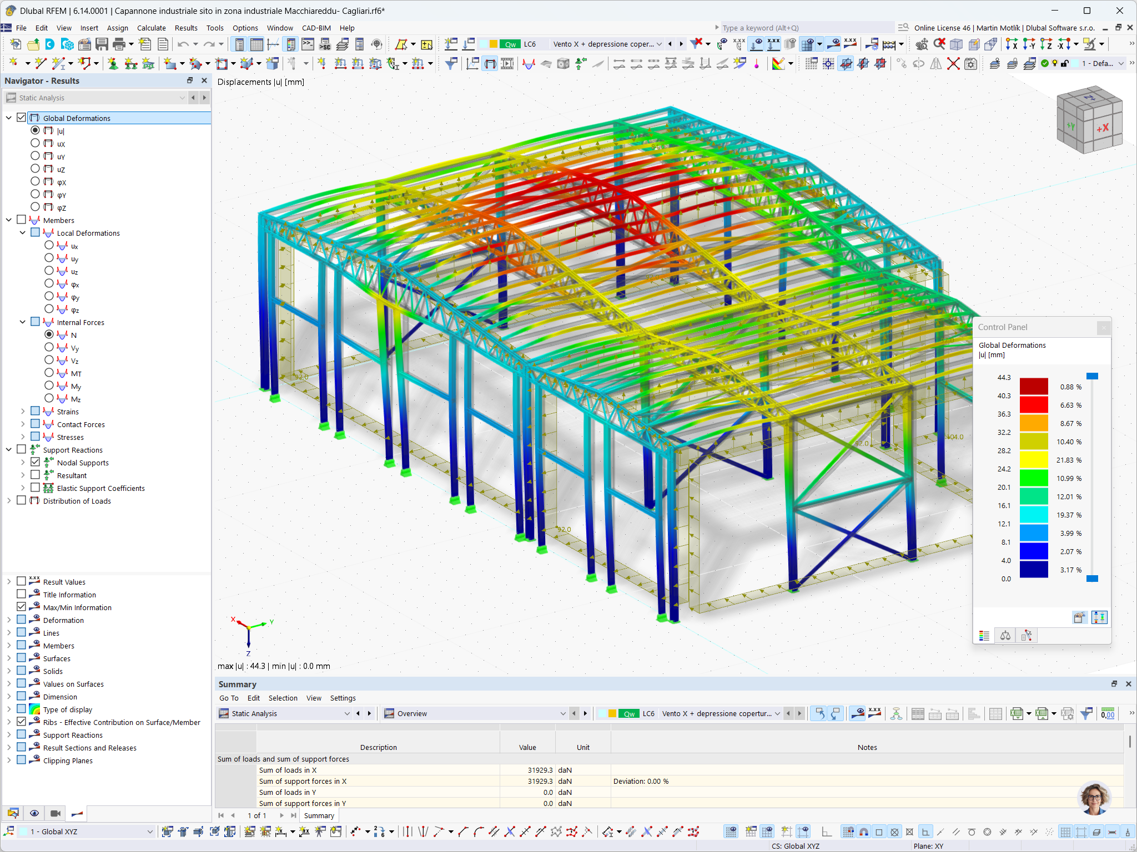The height and width of the screenshot is (852, 1137).
Task: Open the Static Analysis navigator dropdown
Action: [x=182, y=98]
